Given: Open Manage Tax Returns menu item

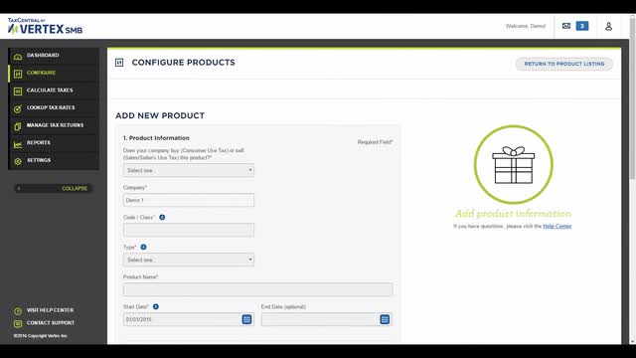Looking at the screenshot, I should click(x=54, y=125).
